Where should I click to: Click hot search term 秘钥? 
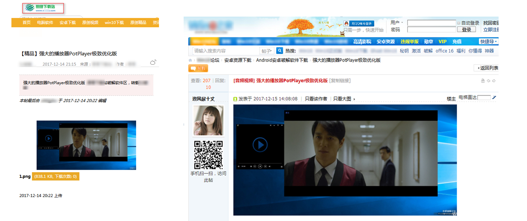tap(404, 51)
